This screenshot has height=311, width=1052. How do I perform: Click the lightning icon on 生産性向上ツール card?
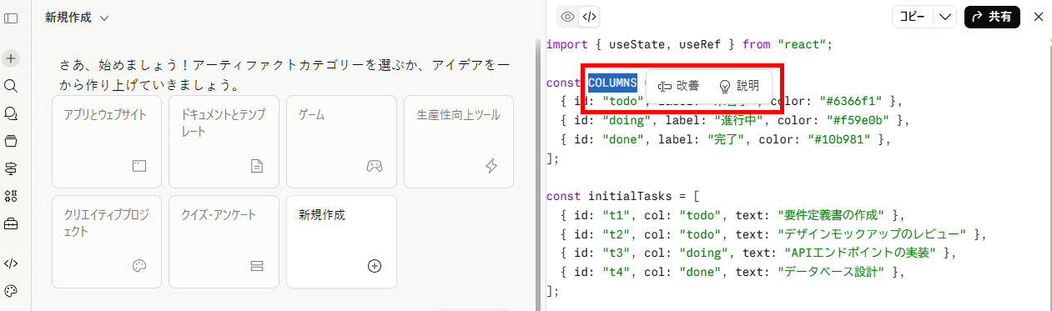pyautogui.click(x=491, y=166)
